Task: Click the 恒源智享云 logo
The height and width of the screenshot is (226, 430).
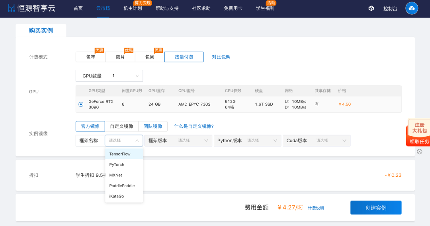Action: 31,8
